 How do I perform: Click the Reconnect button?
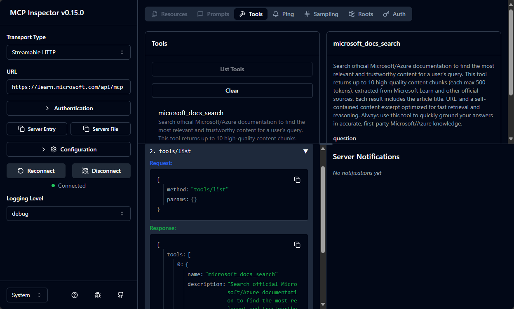click(36, 171)
